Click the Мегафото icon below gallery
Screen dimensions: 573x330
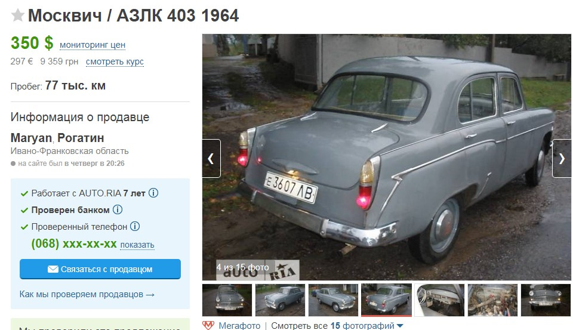tap(208, 325)
